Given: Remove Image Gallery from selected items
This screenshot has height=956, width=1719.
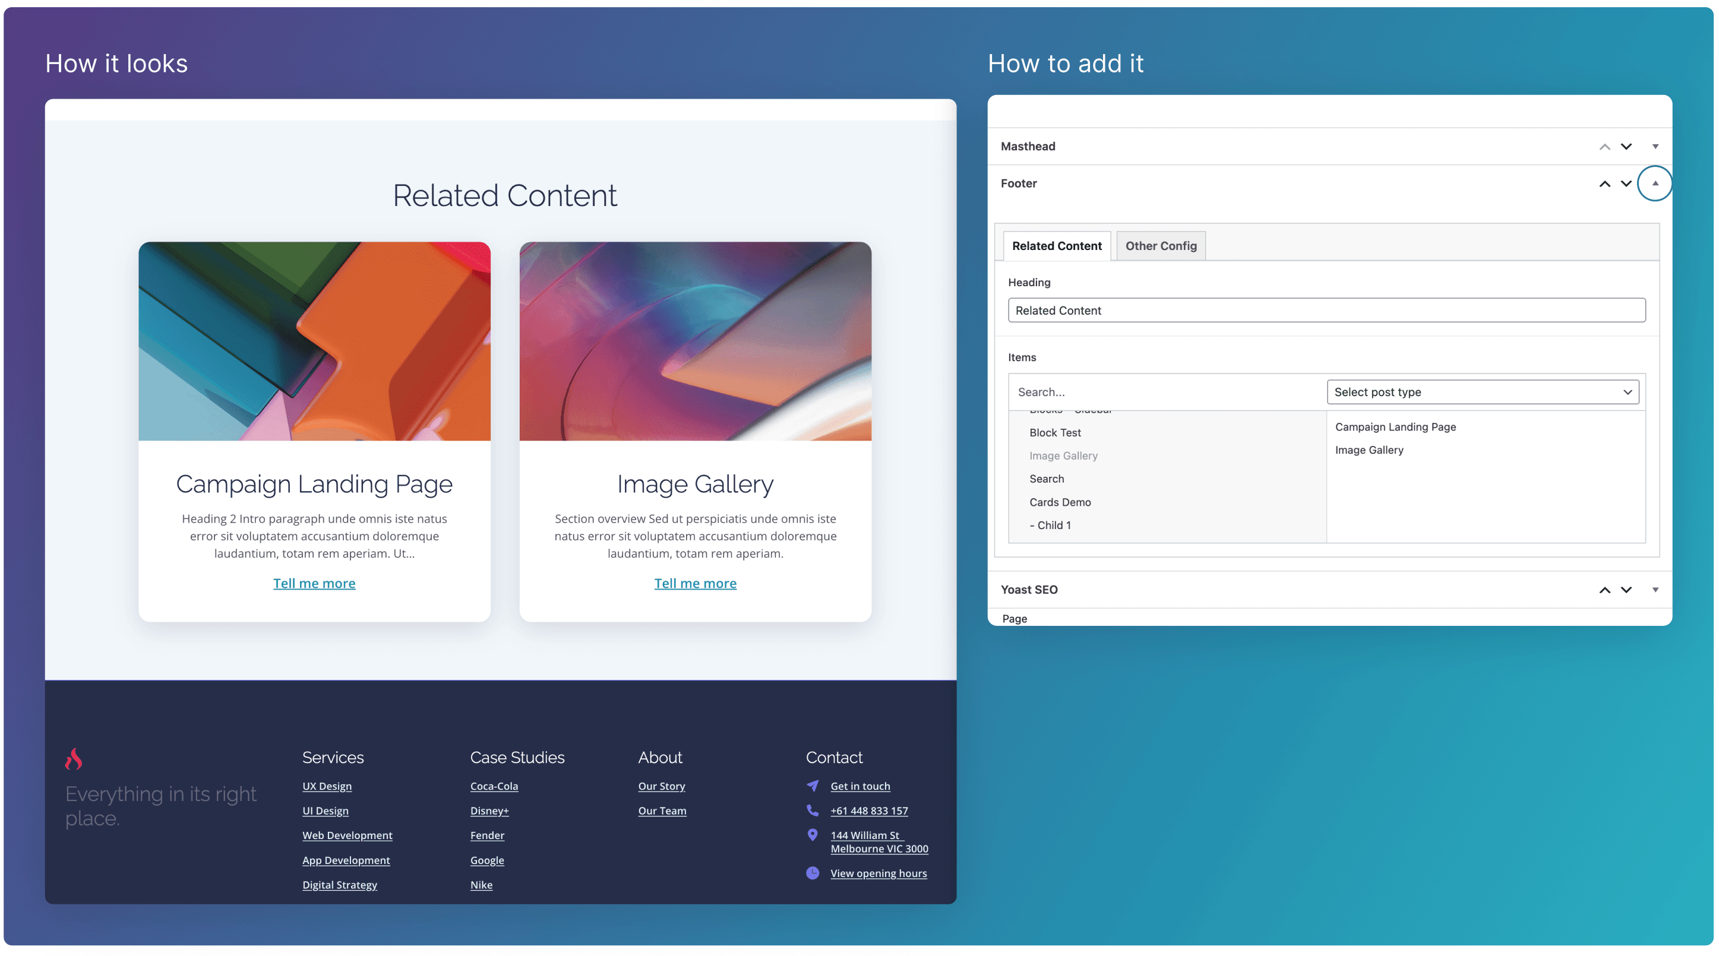Looking at the screenshot, I should click(x=1369, y=450).
